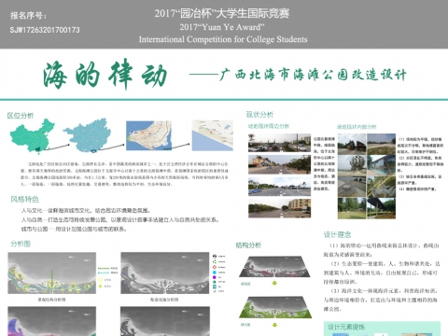Screen dimensions: 448x336
Task: Click design concept paragraph numbered (3)
Action: pyautogui.click(x=382, y=300)
